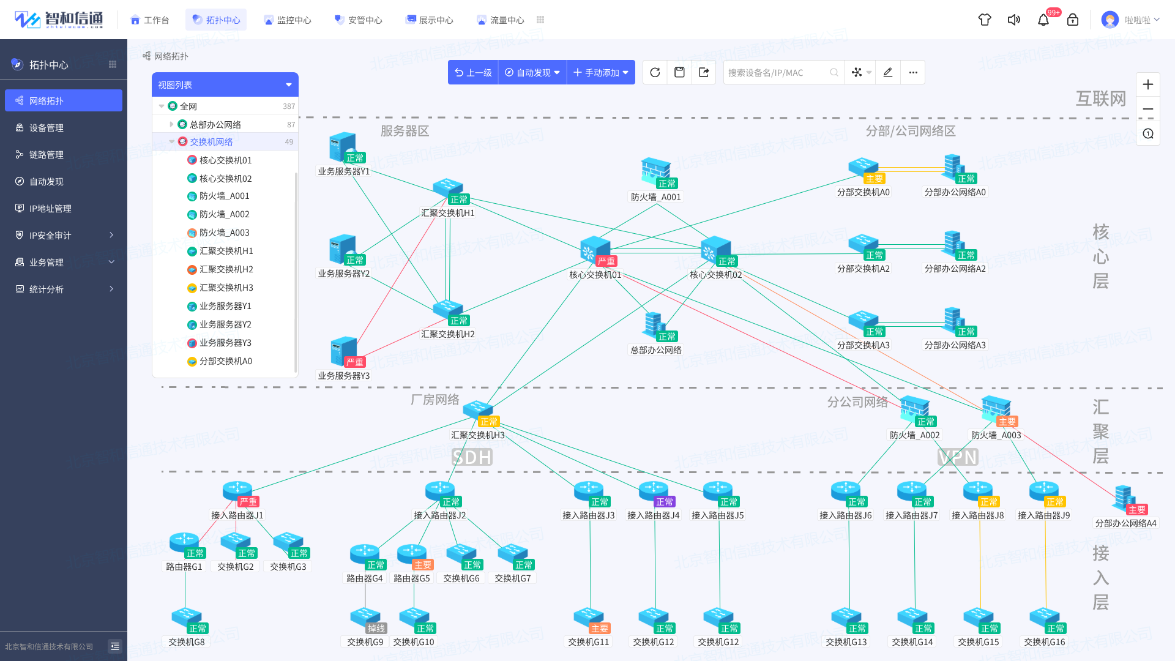1175x661 pixels.
Task: Click the export share icon
Action: 704,72
